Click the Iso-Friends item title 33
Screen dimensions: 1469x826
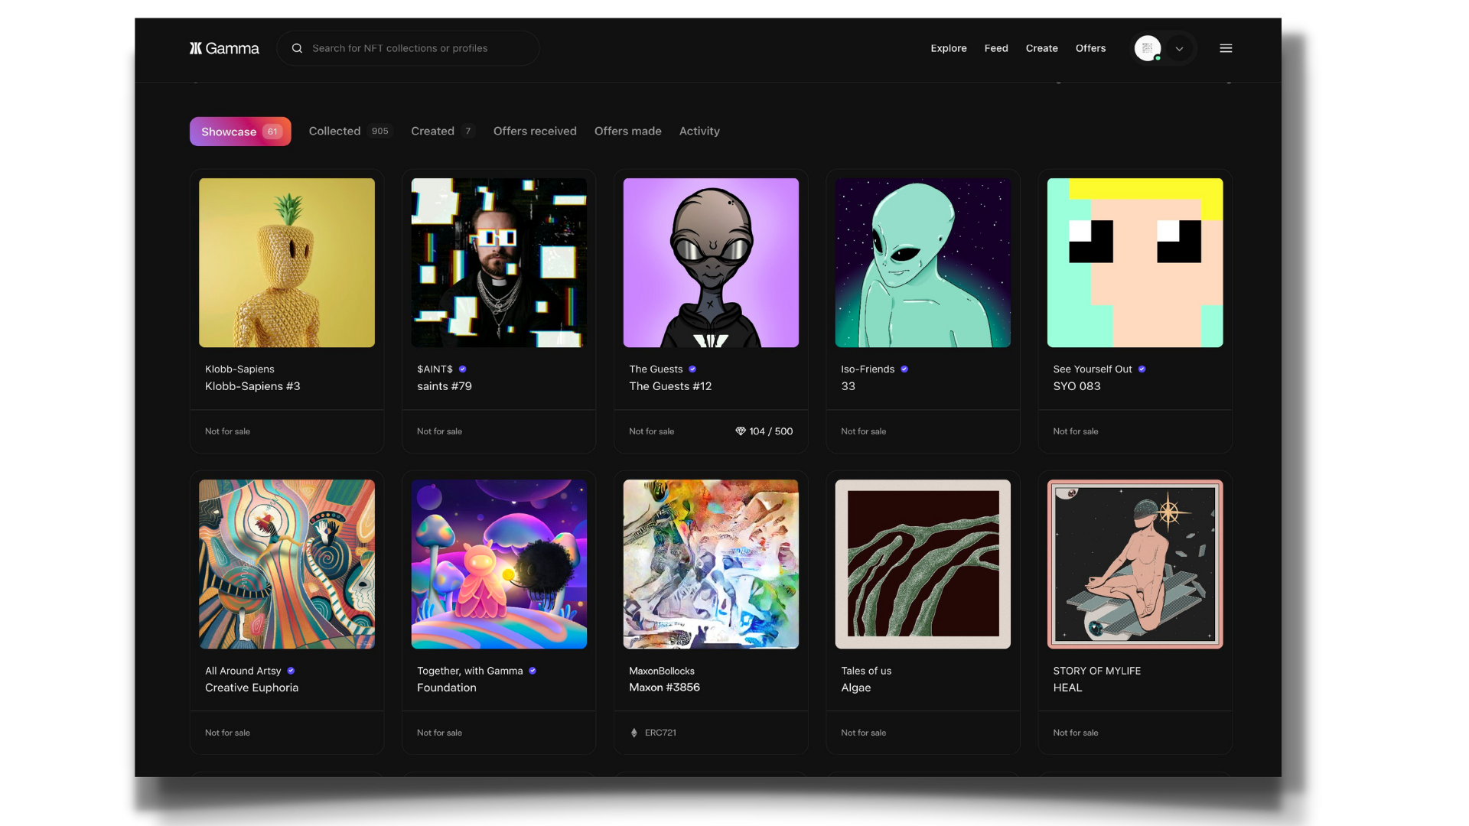point(848,386)
